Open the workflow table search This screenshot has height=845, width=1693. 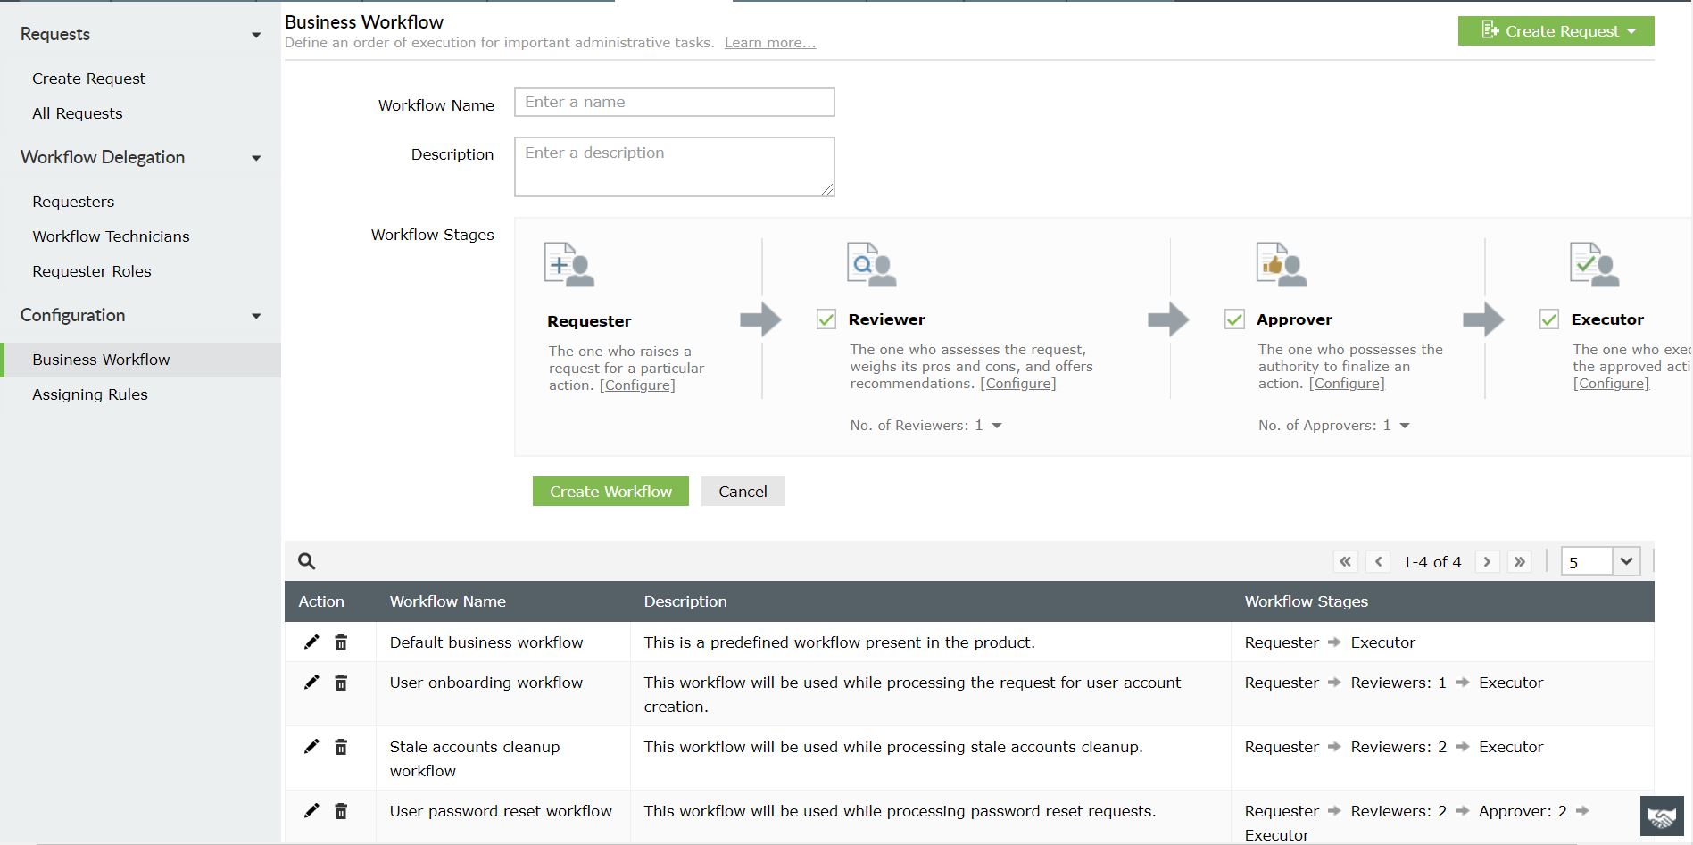point(306,560)
